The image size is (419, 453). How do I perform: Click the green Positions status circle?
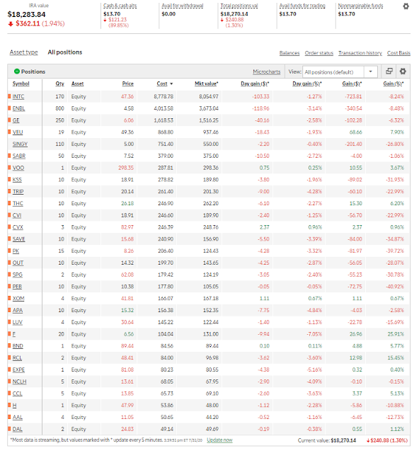[x=17, y=71]
